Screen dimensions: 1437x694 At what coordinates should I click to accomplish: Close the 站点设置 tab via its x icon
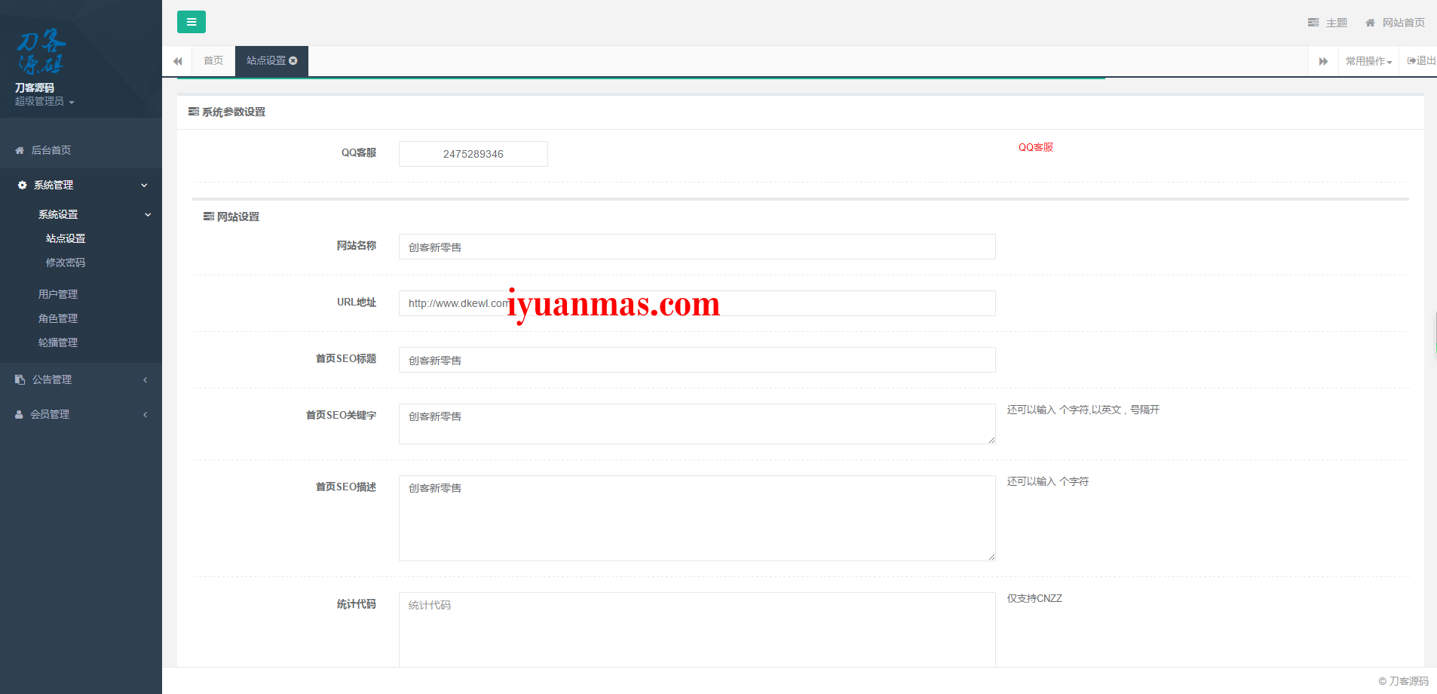coord(293,60)
